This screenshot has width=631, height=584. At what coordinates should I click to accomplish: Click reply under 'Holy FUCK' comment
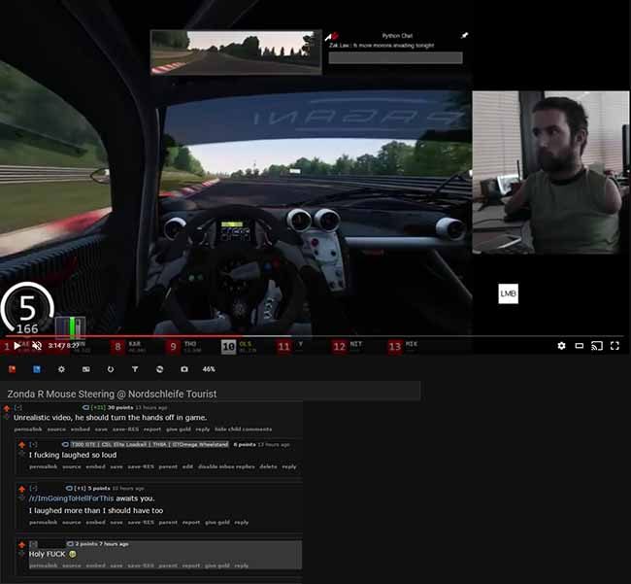[x=241, y=566]
